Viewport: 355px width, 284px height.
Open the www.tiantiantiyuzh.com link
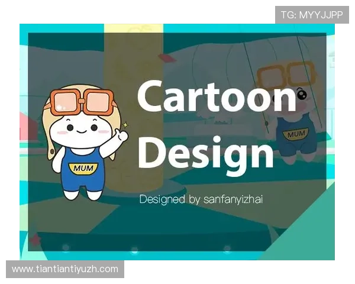(65, 269)
